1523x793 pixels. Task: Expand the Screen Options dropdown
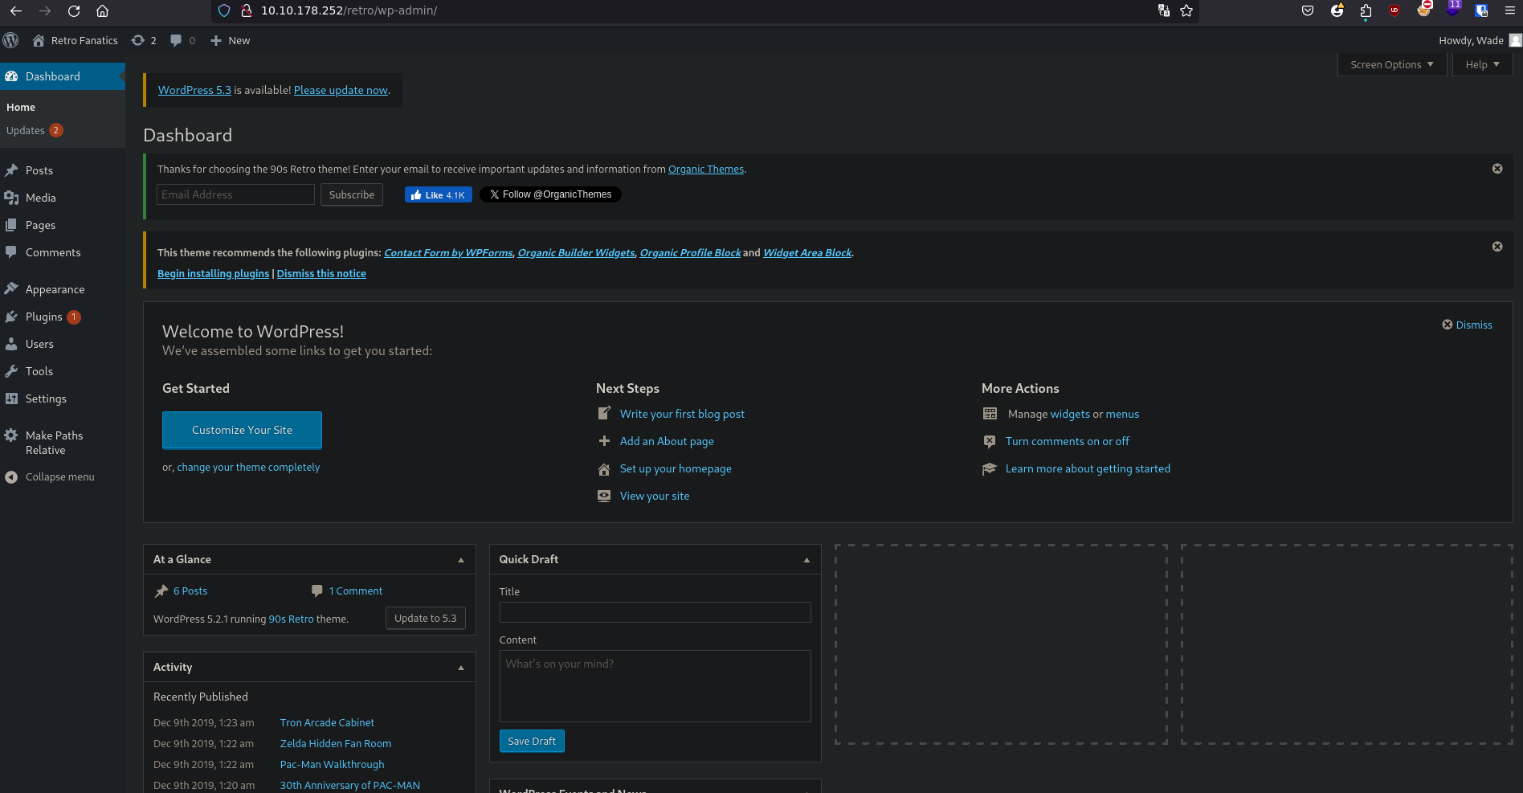[1392, 64]
